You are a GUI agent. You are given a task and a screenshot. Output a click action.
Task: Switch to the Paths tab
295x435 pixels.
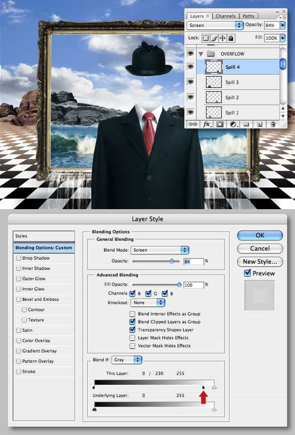click(x=248, y=16)
